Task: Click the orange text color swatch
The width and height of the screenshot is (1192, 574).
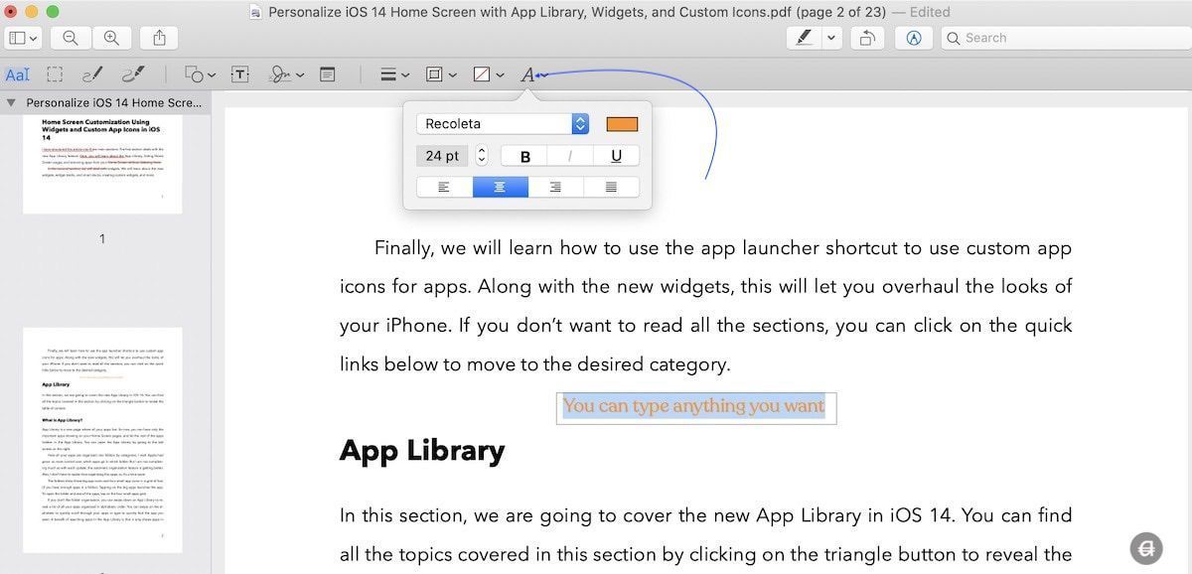Action: coord(622,124)
